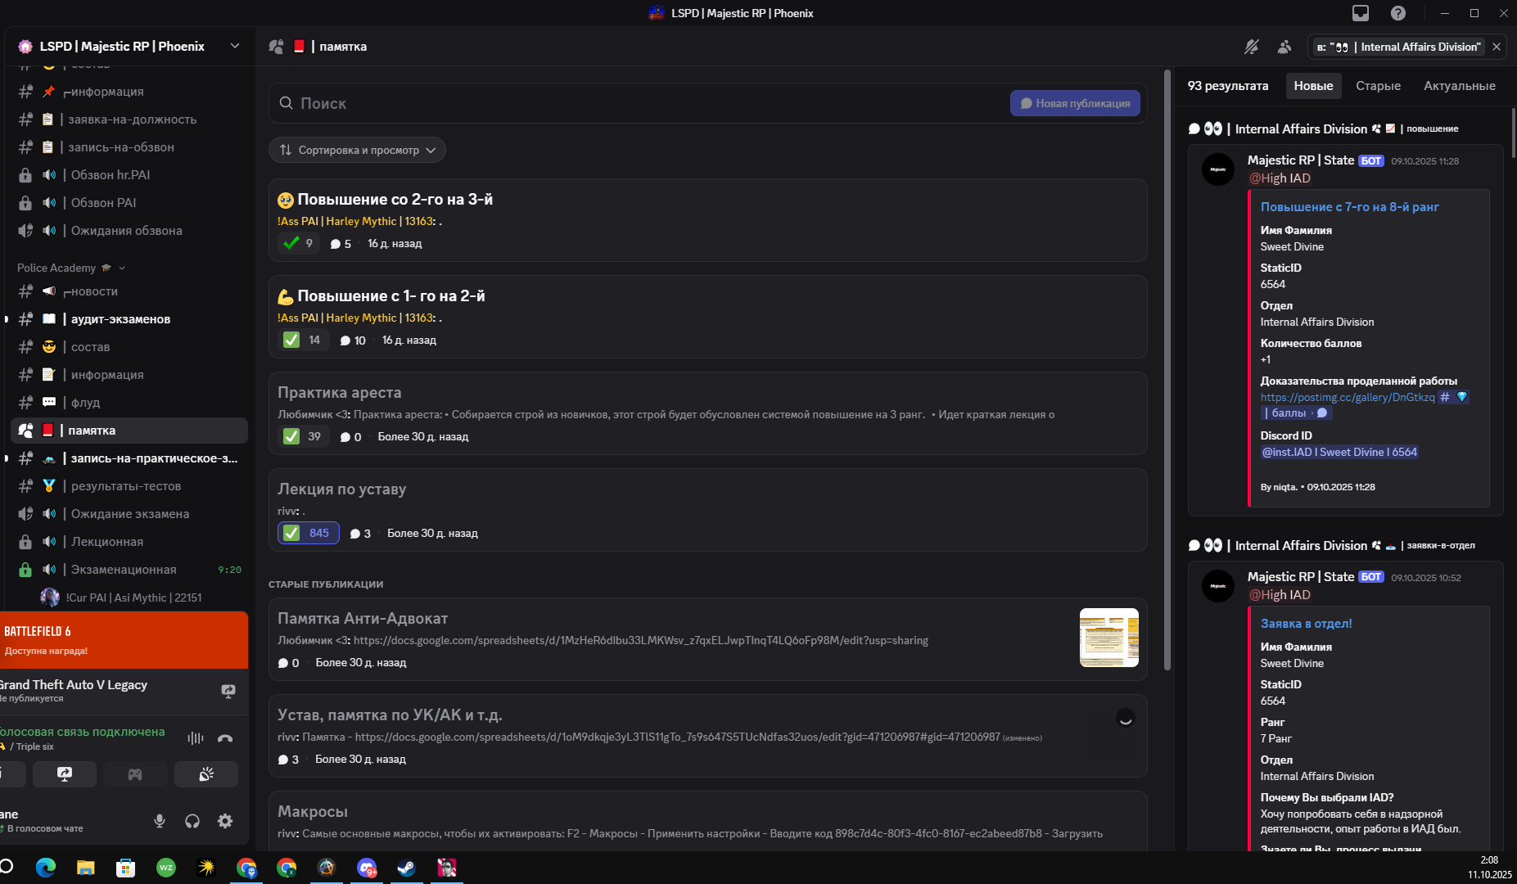Toggle the checkmark reaction showing 845
The height and width of the screenshot is (884, 1517).
click(x=308, y=533)
